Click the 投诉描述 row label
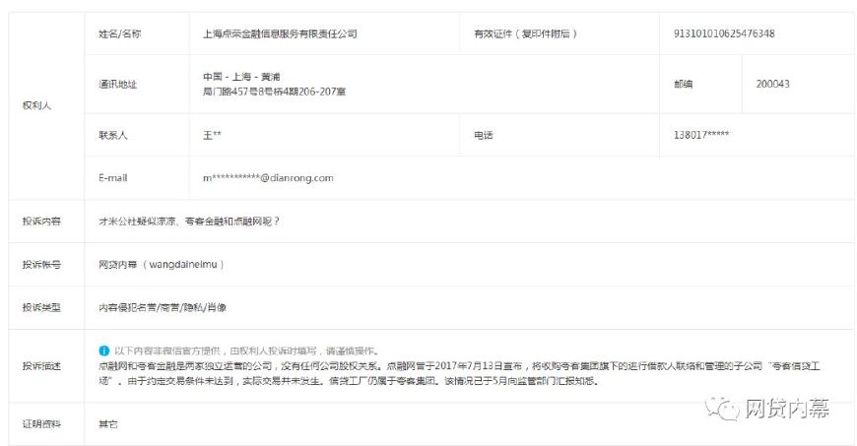857x446 pixels. point(41,366)
